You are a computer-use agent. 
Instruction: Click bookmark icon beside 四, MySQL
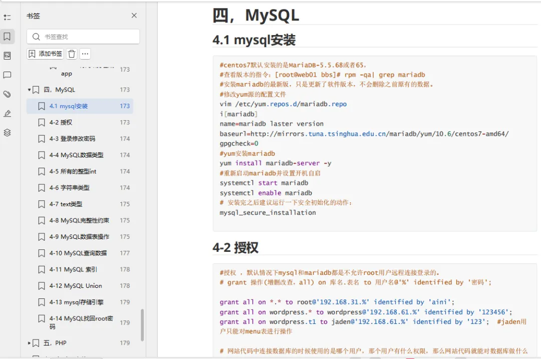pyautogui.click(x=36, y=90)
